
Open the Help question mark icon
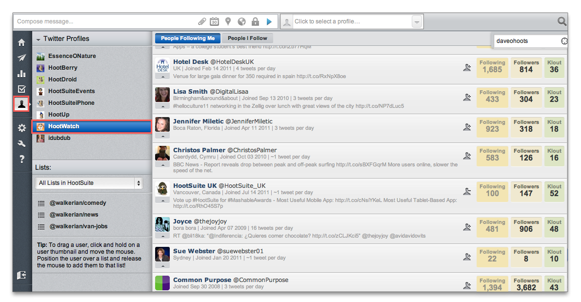[x=22, y=159]
